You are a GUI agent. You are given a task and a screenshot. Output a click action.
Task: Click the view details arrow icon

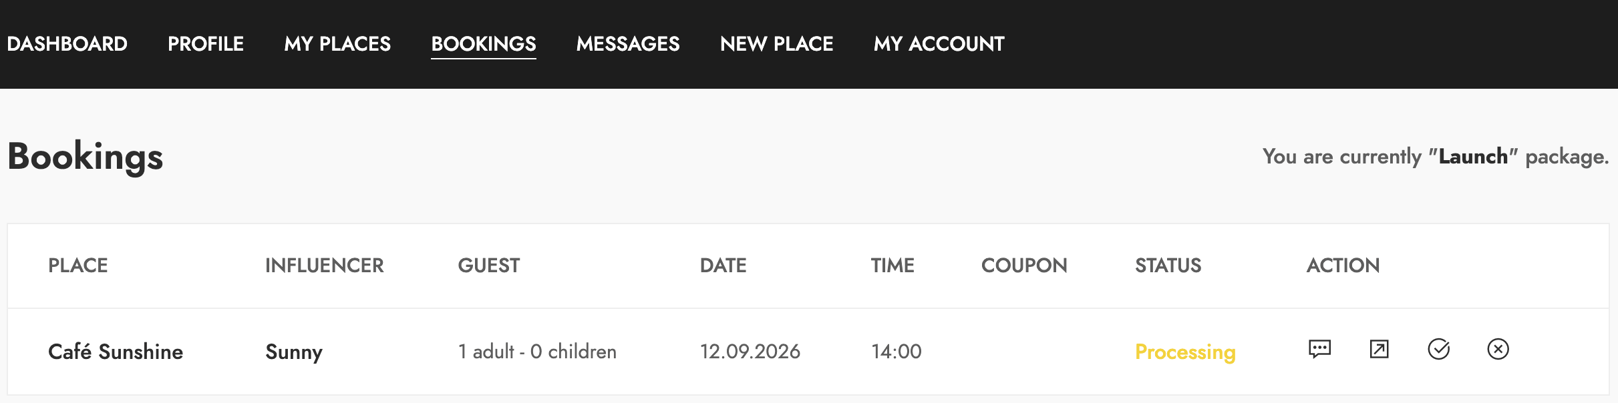[1379, 349]
